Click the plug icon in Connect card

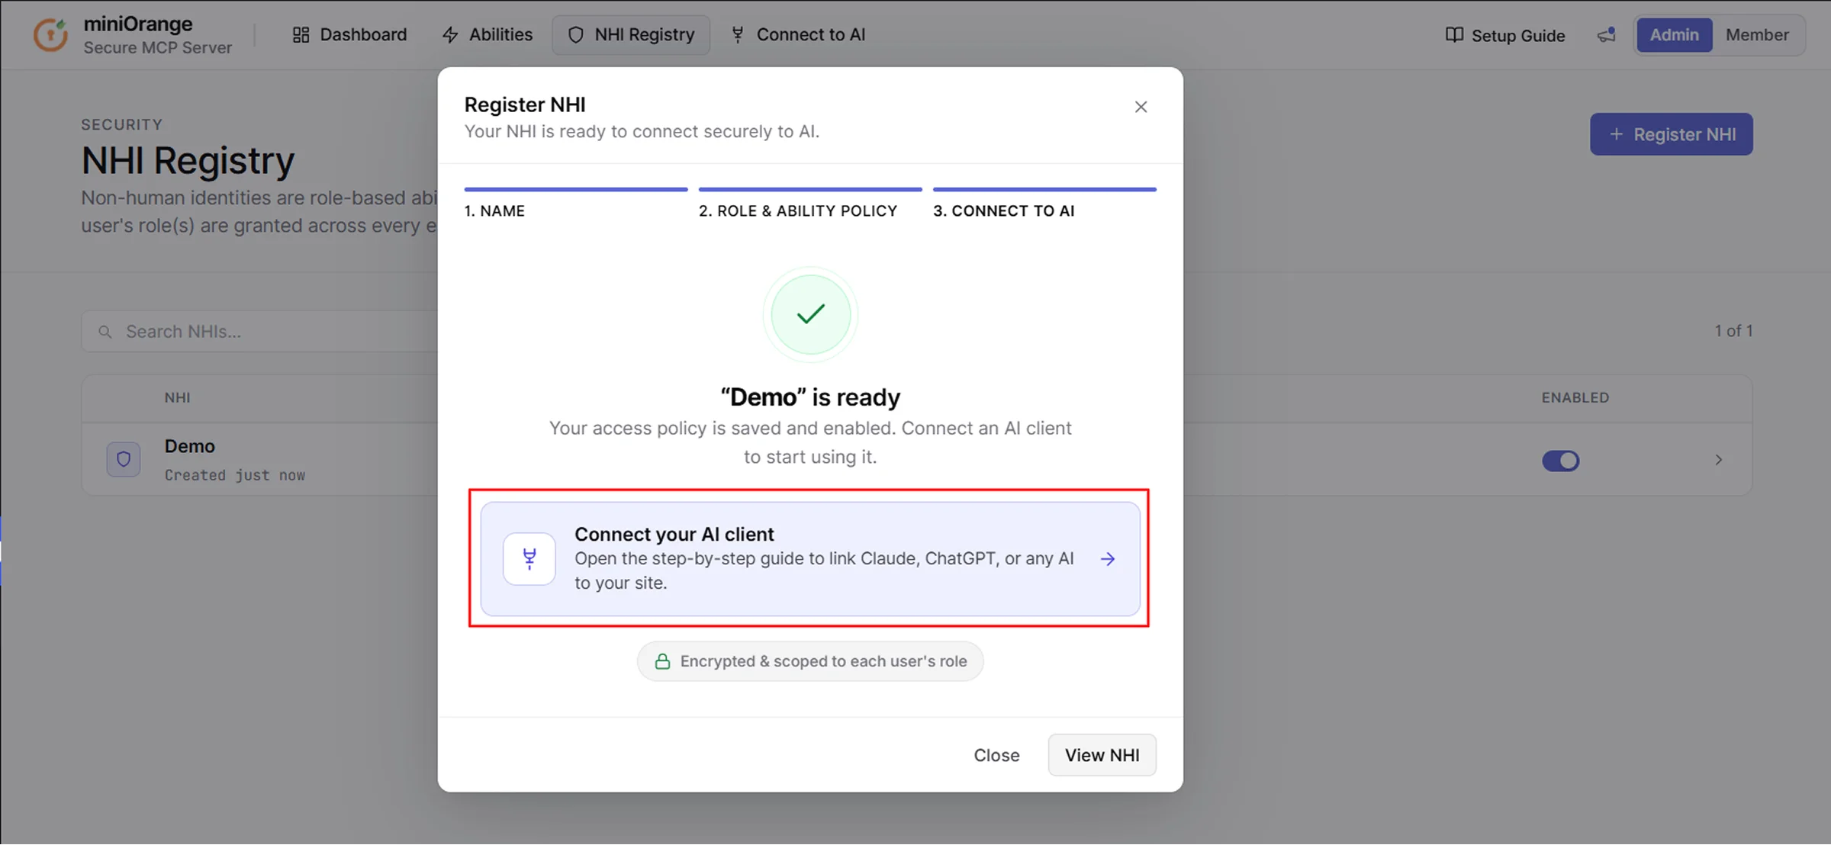tap(529, 559)
